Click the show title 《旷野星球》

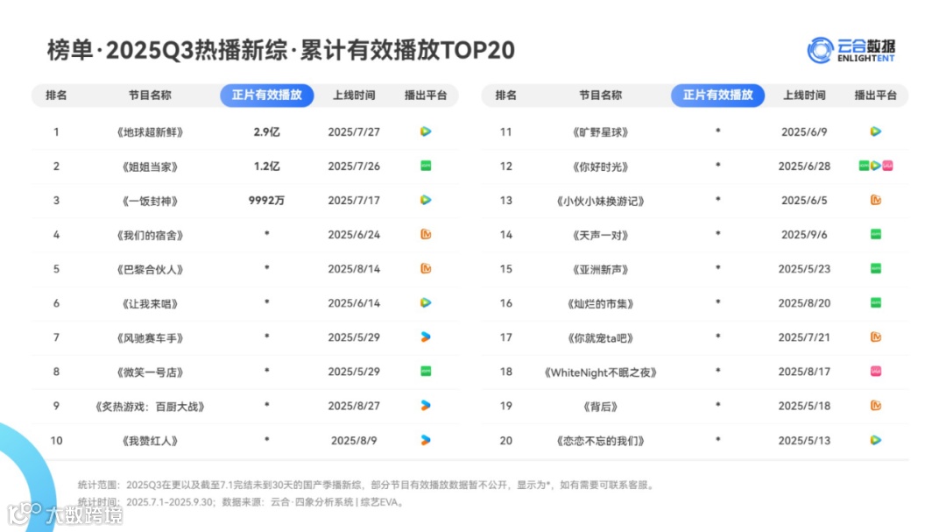[600, 132]
